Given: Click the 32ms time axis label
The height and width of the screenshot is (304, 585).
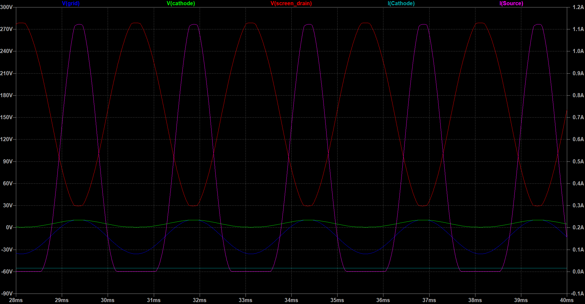Looking at the screenshot, I should point(200,300).
